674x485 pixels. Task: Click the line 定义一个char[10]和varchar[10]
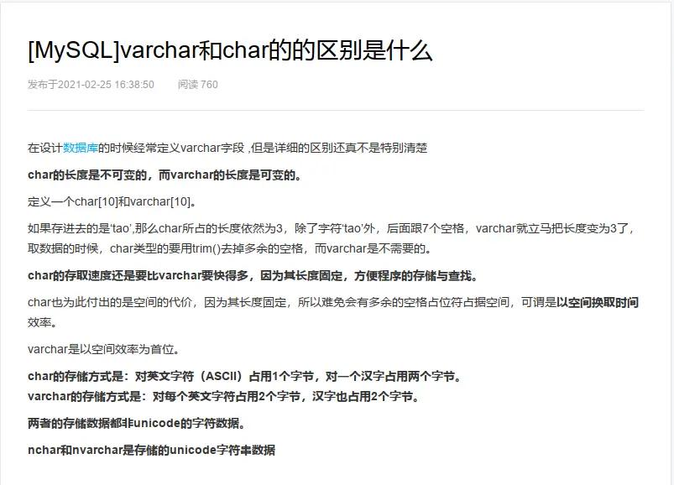click(x=112, y=201)
